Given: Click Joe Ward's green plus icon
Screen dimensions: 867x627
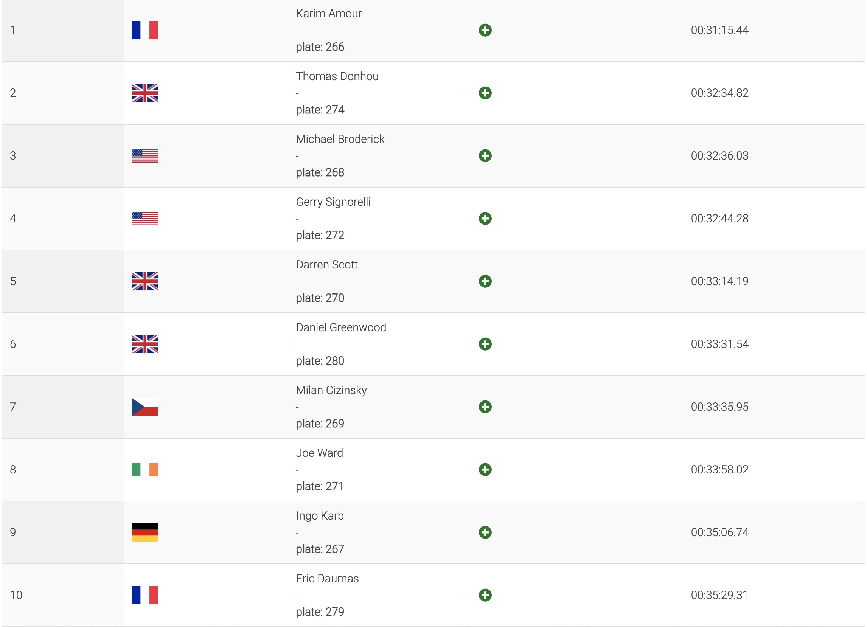Looking at the screenshot, I should tap(485, 470).
